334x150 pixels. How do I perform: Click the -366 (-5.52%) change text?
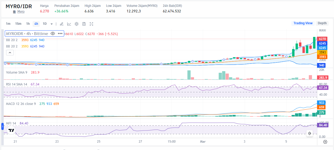tap(107, 34)
